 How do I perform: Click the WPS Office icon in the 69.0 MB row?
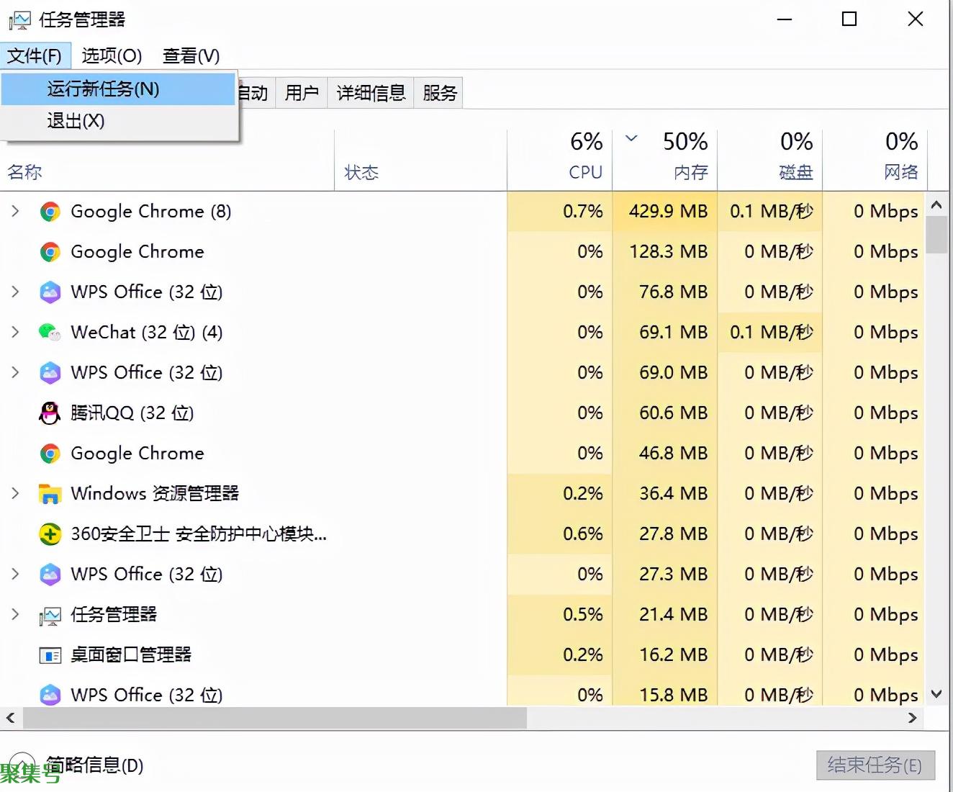[x=50, y=373]
